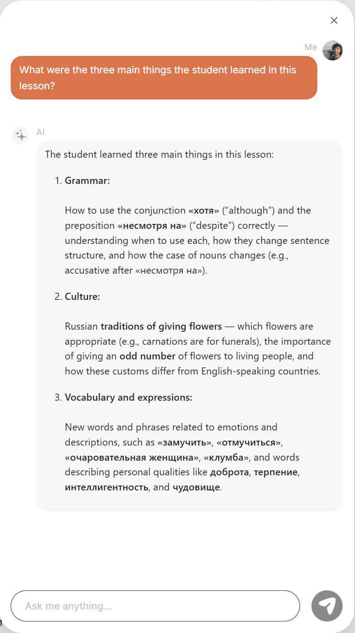This screenshot has width=355, height=633.
Task: Click the AI sparkle assistant icon
Action: tap(20, 135)
